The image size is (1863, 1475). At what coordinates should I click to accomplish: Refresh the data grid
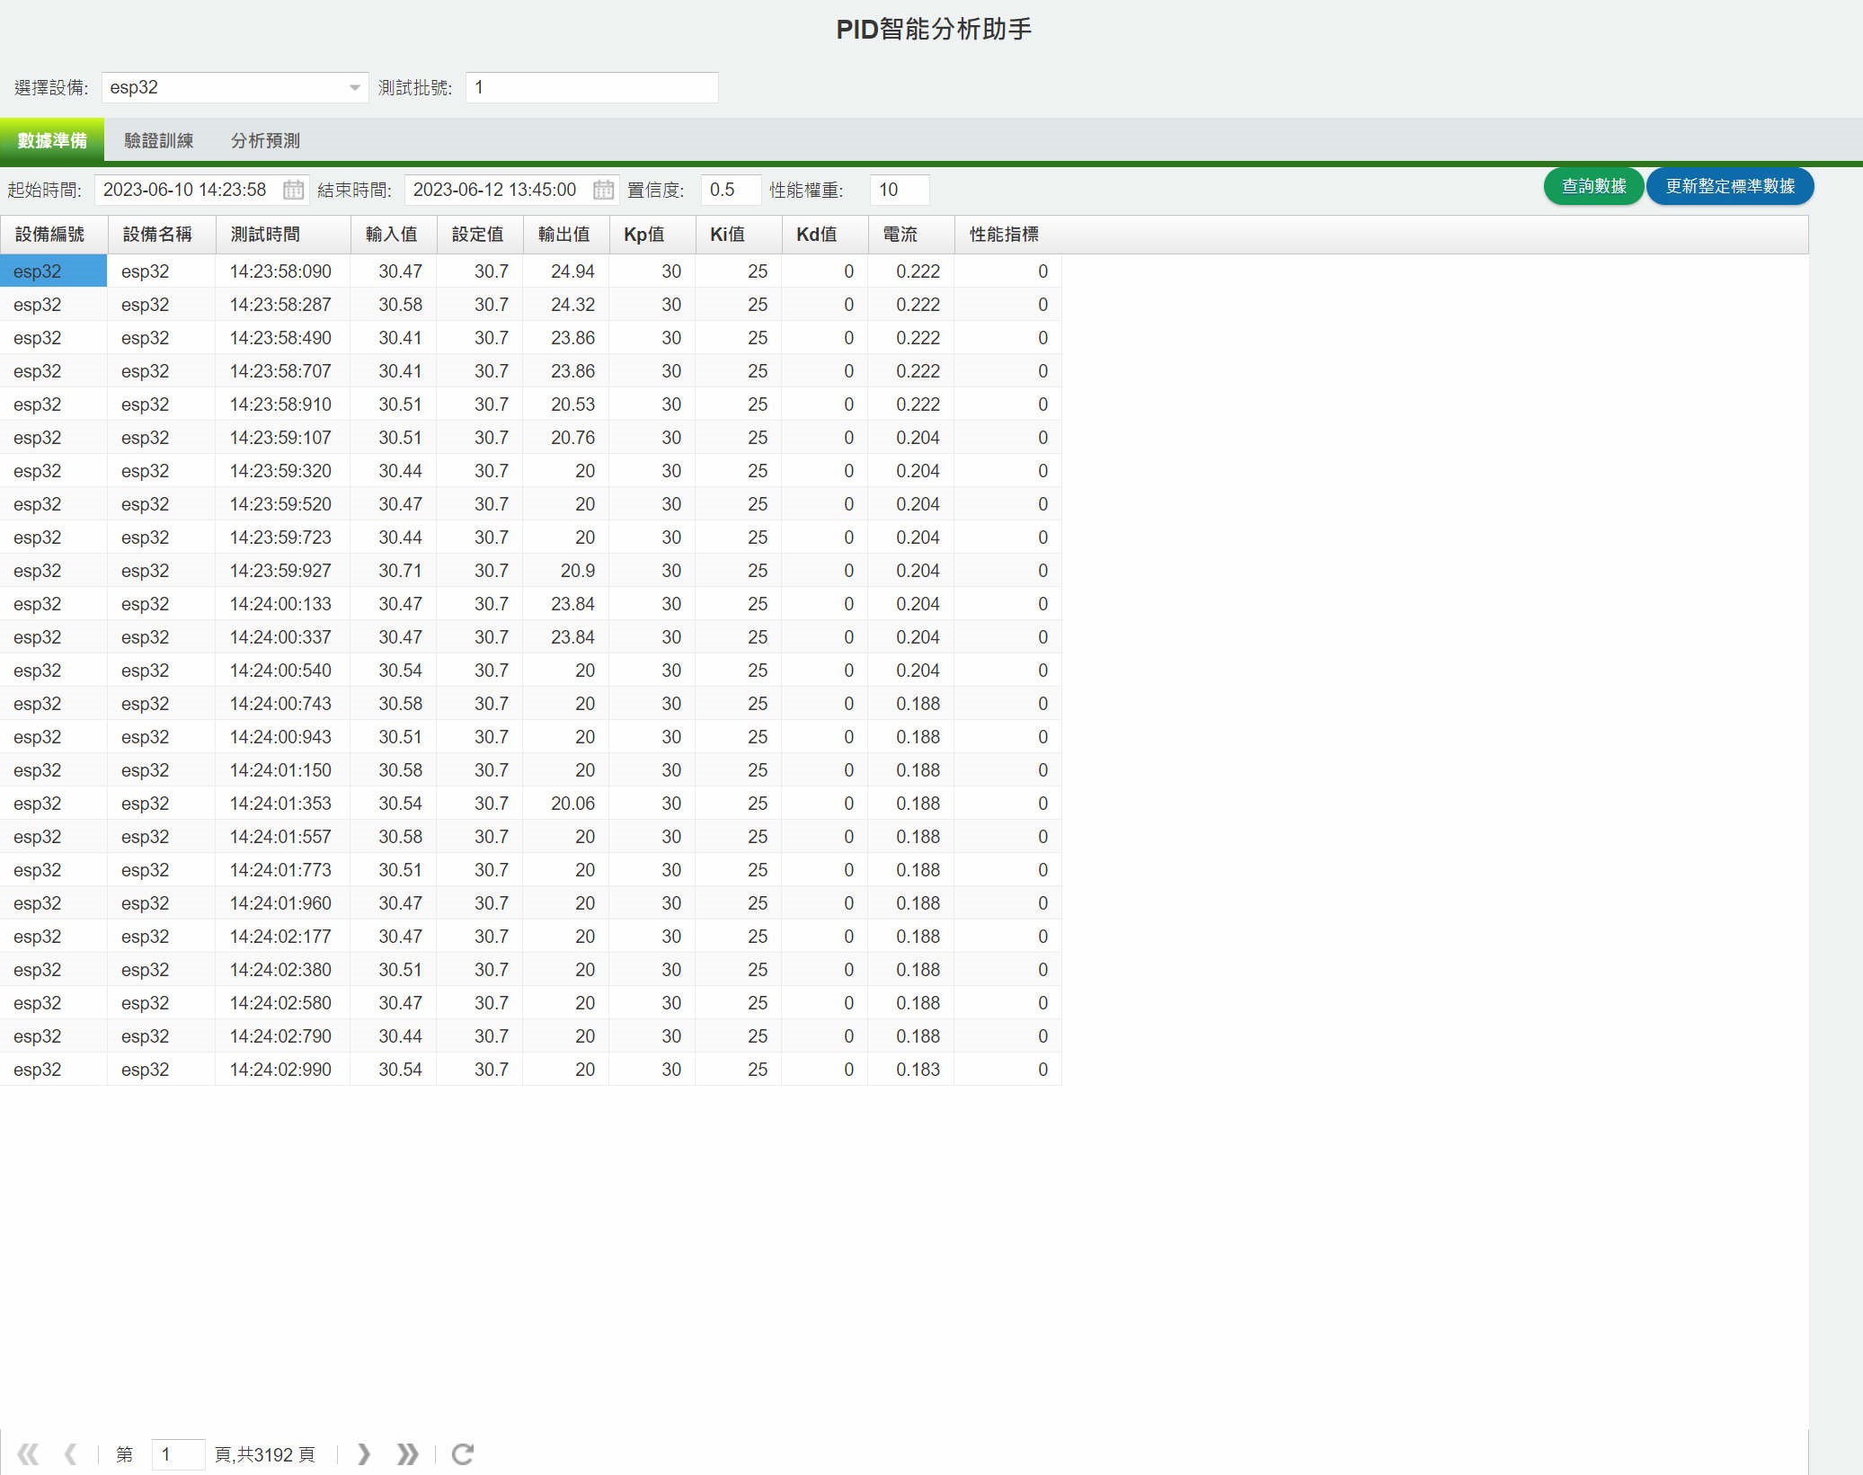[463, 1453]
